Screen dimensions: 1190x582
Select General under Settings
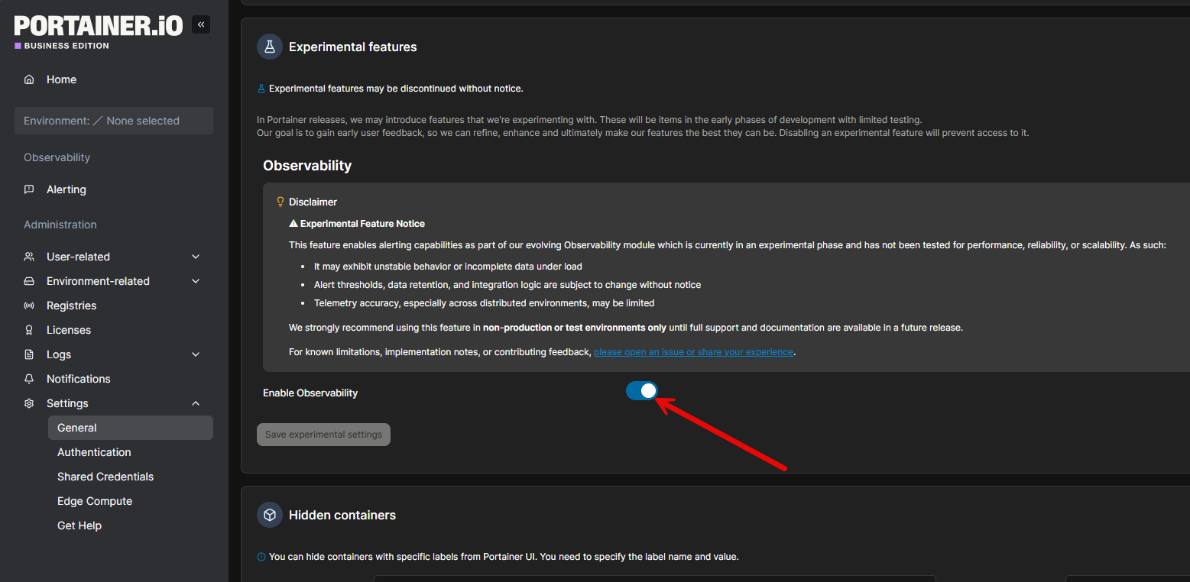(x=131, y=428)
